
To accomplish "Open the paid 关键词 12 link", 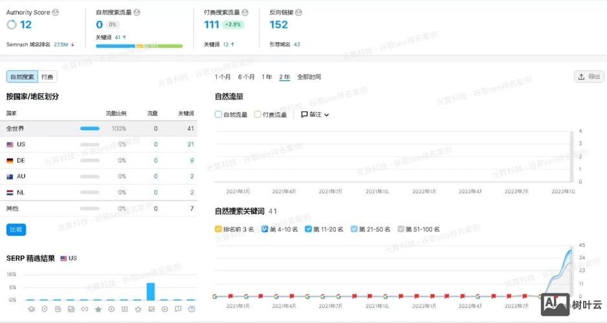I will tap(226, 45).
